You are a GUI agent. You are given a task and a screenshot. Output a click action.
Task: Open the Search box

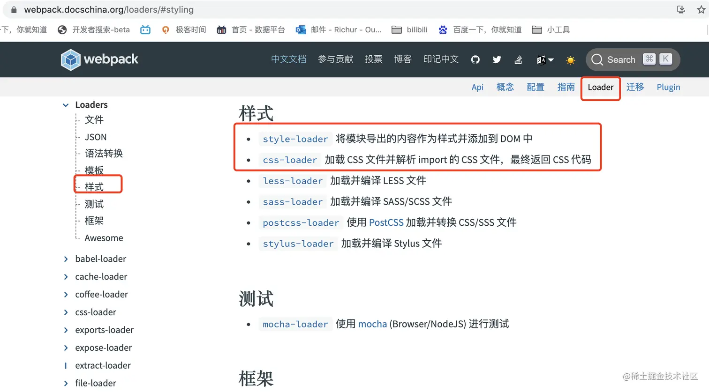pos(633,59)
